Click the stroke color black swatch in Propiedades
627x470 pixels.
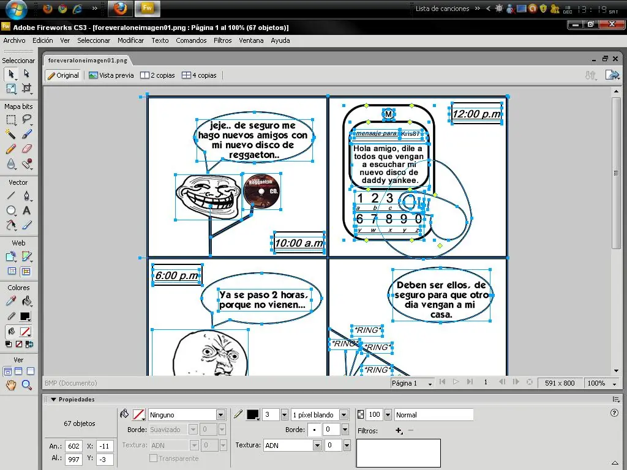252,415
